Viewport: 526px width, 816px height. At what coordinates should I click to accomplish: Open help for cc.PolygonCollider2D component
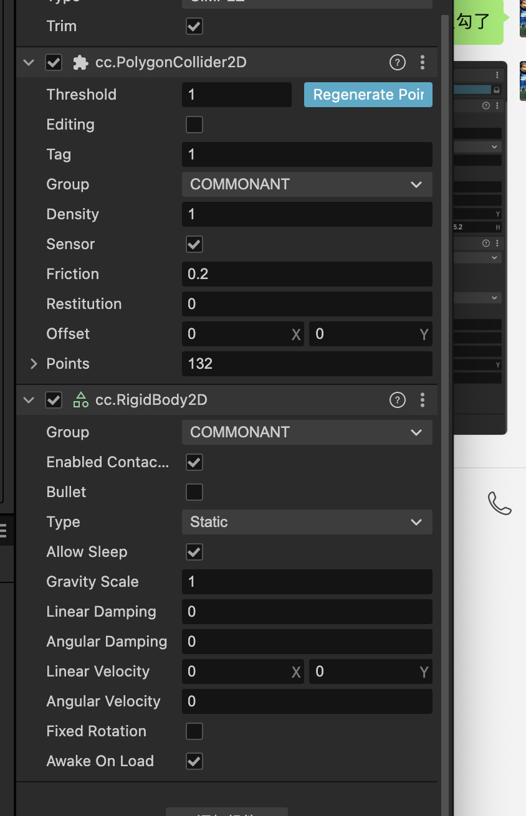pyautogui.click(x=397, y=62)
